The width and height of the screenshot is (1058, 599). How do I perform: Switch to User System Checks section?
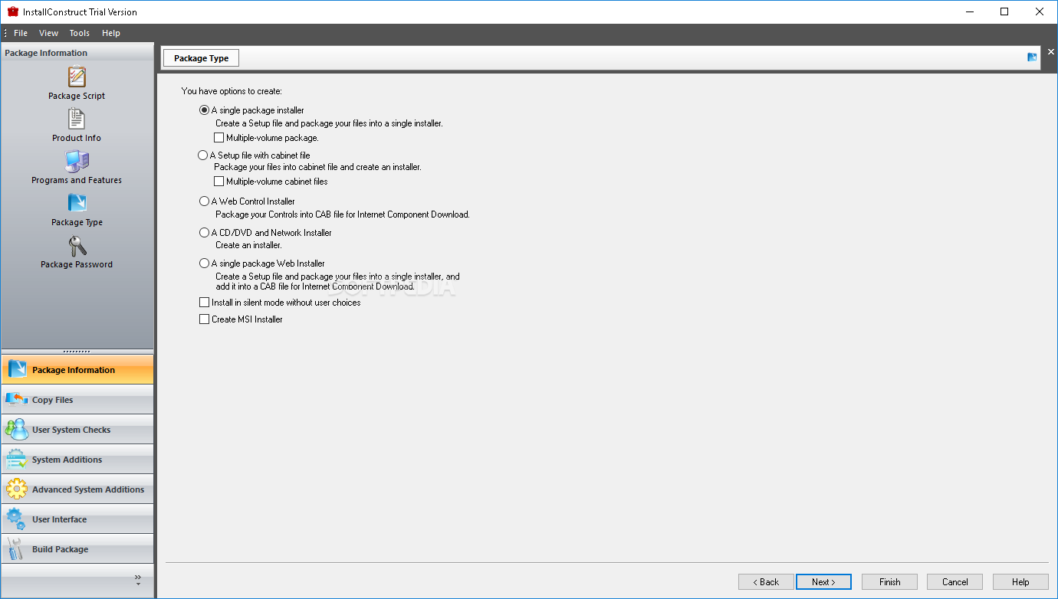coord(77,429)
